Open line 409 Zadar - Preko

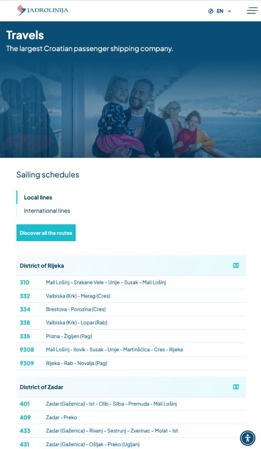tap(131, 417)
